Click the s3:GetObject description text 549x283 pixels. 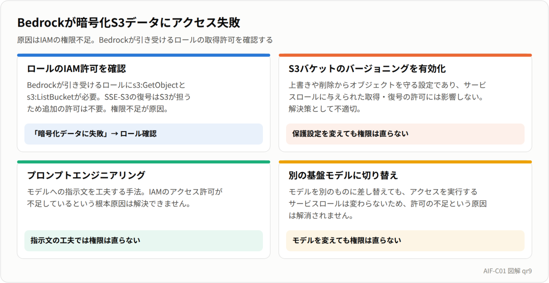pos(109,97)
